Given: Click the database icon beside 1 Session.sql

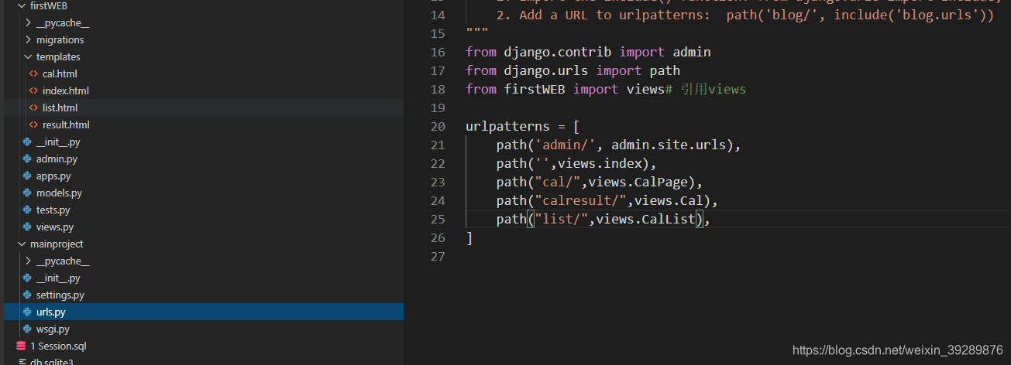Looking at the screenshot, I should pos(21,346).
